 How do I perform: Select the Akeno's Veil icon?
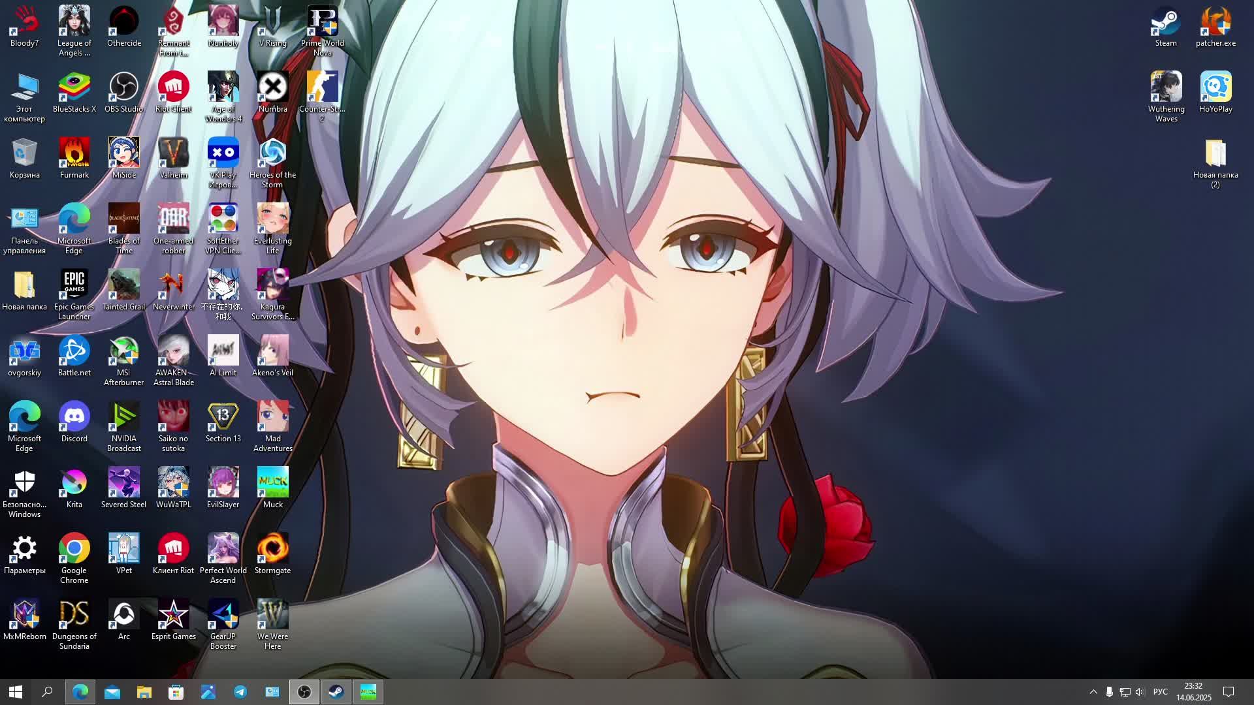coord(273,356)
